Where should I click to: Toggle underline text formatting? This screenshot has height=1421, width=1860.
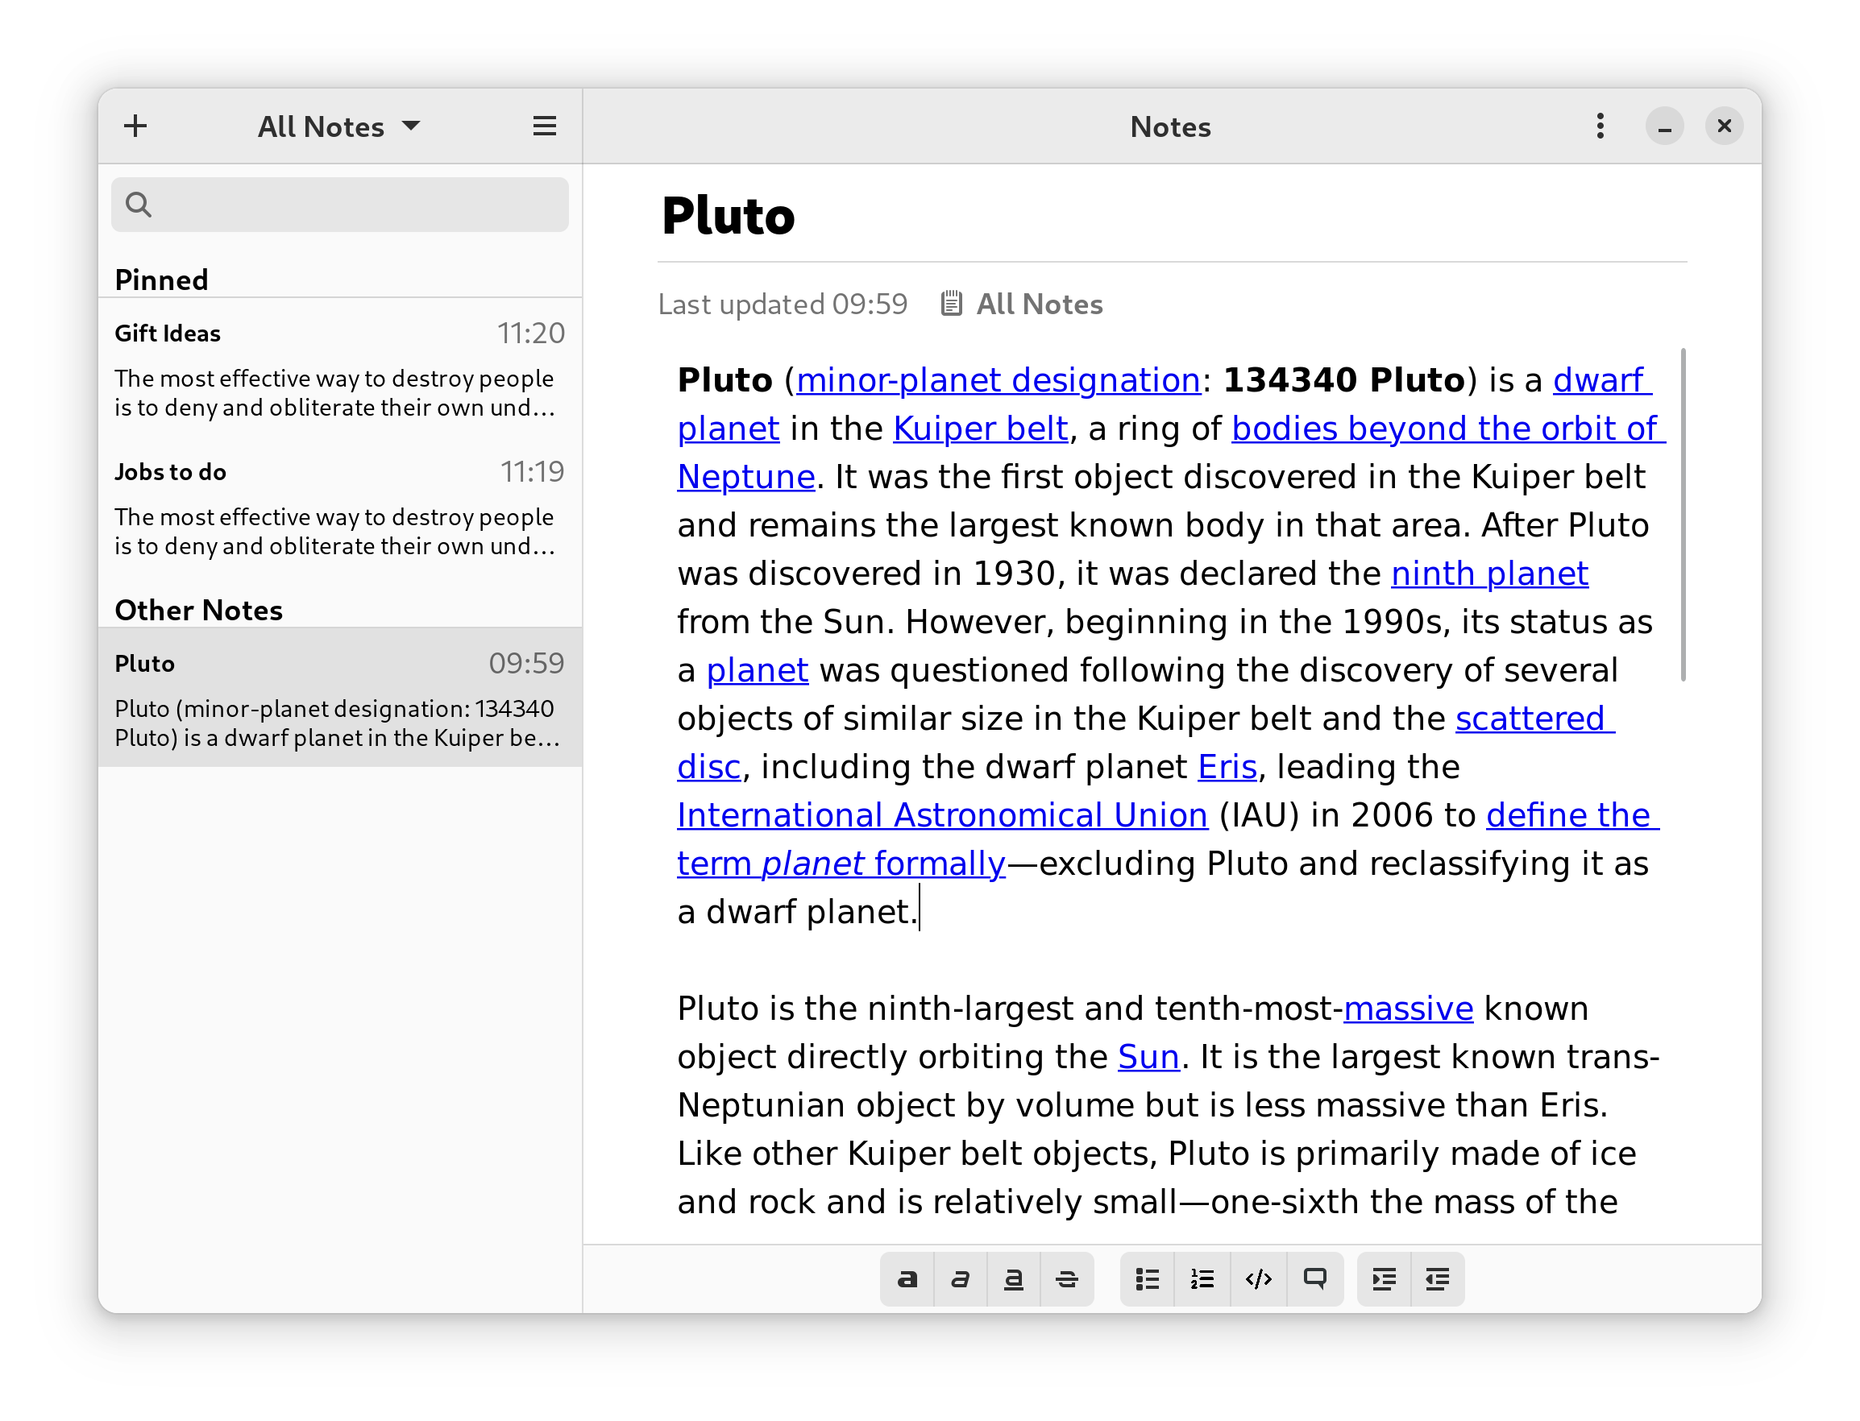(x=1014, y=1279)
